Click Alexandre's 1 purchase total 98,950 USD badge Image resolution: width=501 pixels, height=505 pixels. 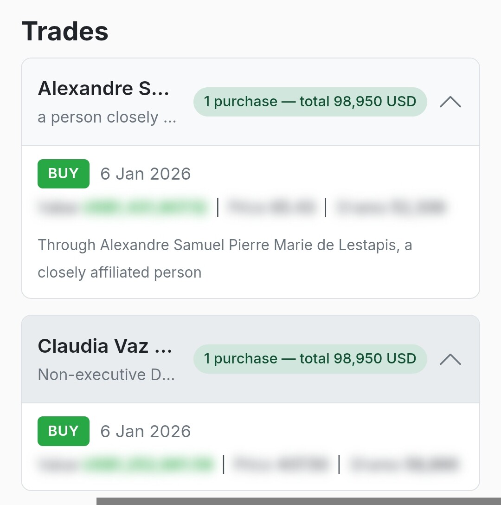click(310, 102)
